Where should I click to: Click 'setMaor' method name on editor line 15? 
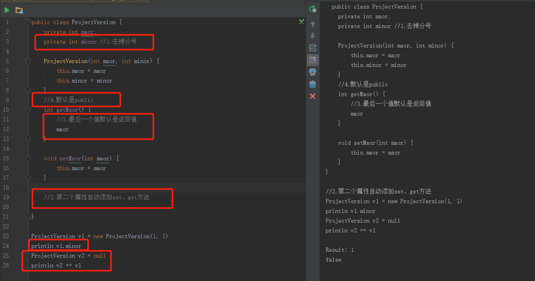[70, 158]
